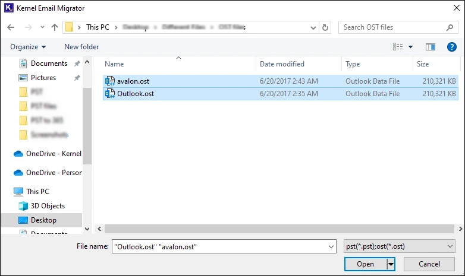
Task: Open Documents in quick access
Action: pos(49,64)
